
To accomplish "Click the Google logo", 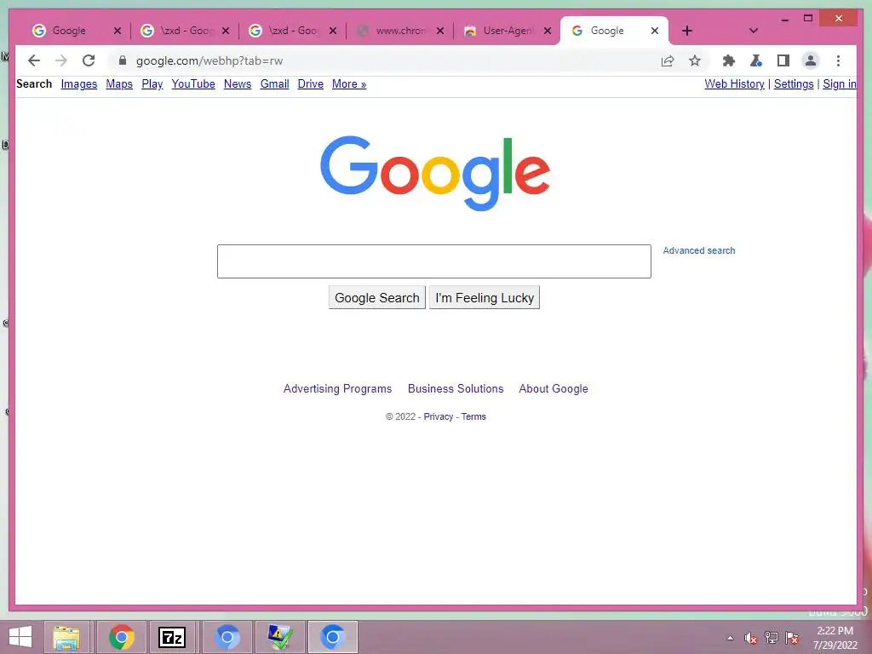I will 435,173.
